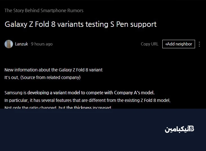Click the line starting "In particular, it has"
Screen dimensions: 206x151
tap(87, 100)
